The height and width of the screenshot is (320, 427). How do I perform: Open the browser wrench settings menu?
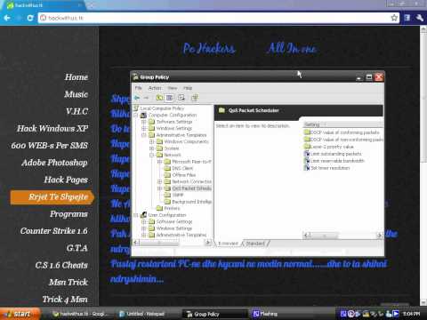[420, 18]
